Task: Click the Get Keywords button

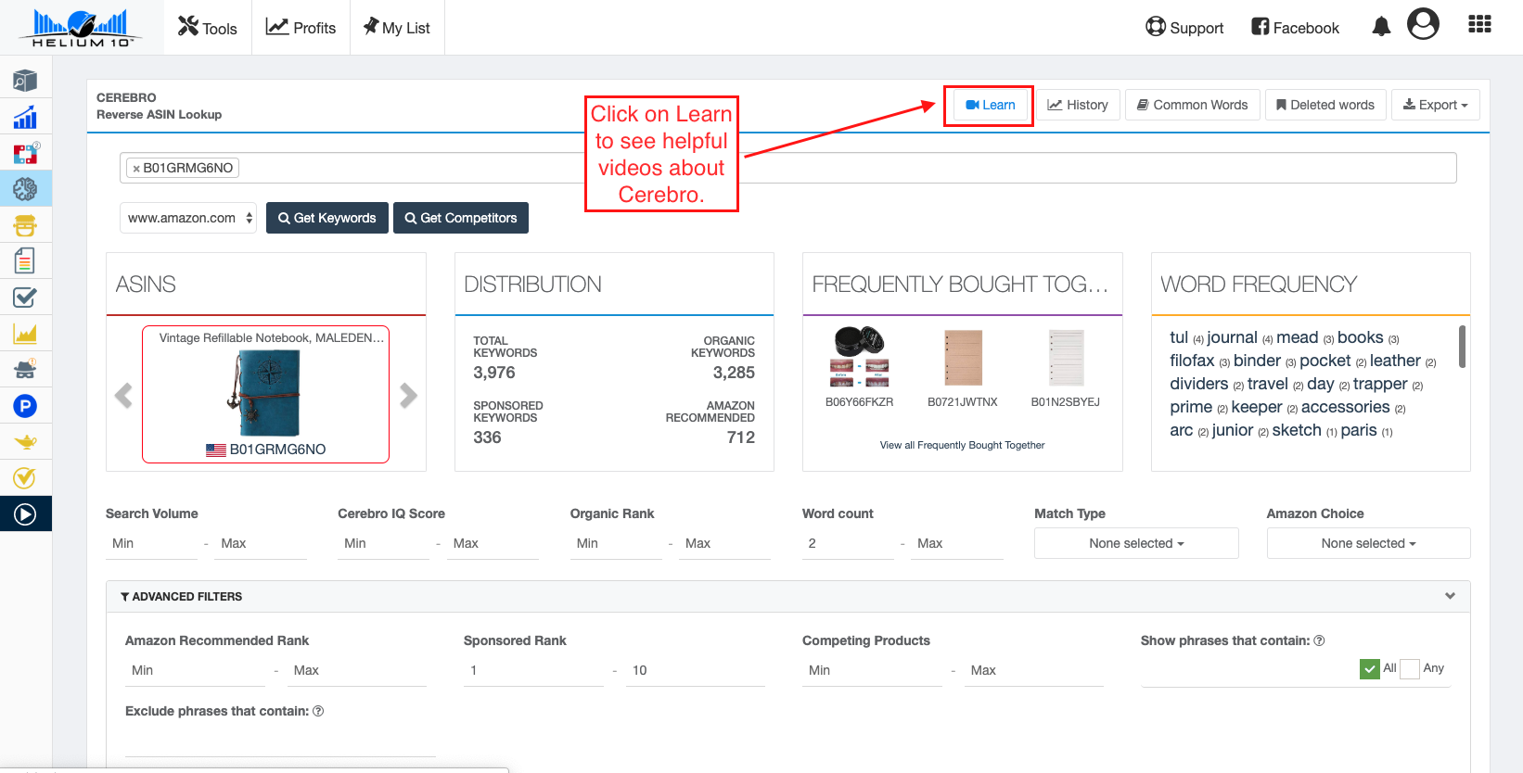Action: point(327,218)
